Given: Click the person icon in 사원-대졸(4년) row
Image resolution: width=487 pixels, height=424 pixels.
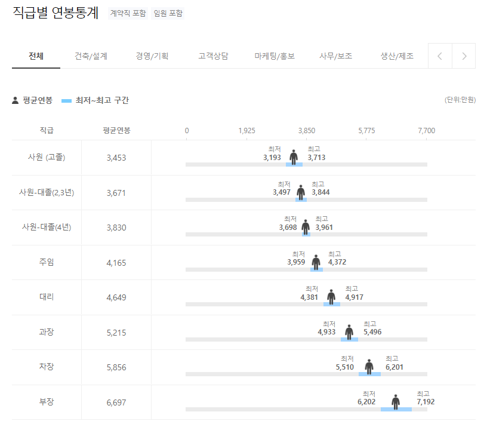Looking at the screenshot, I should (x=306, y=227).
